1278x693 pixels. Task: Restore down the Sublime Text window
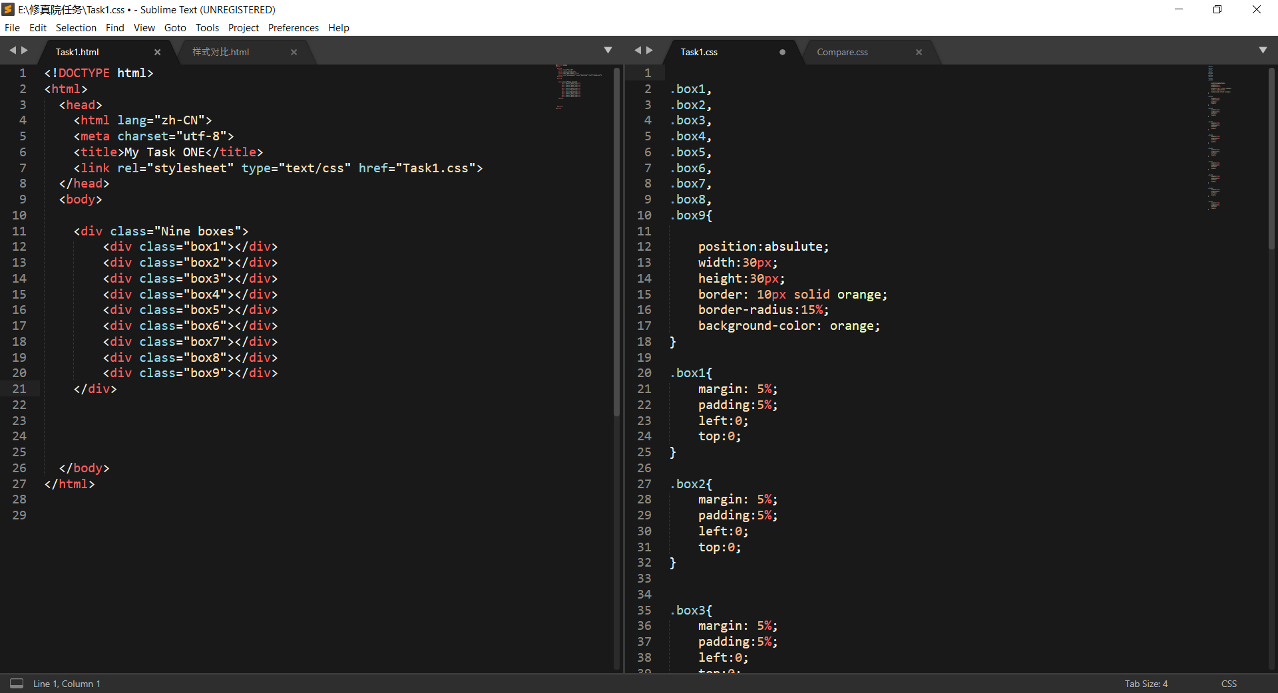pyautogui.click(x=1217, y=9)
